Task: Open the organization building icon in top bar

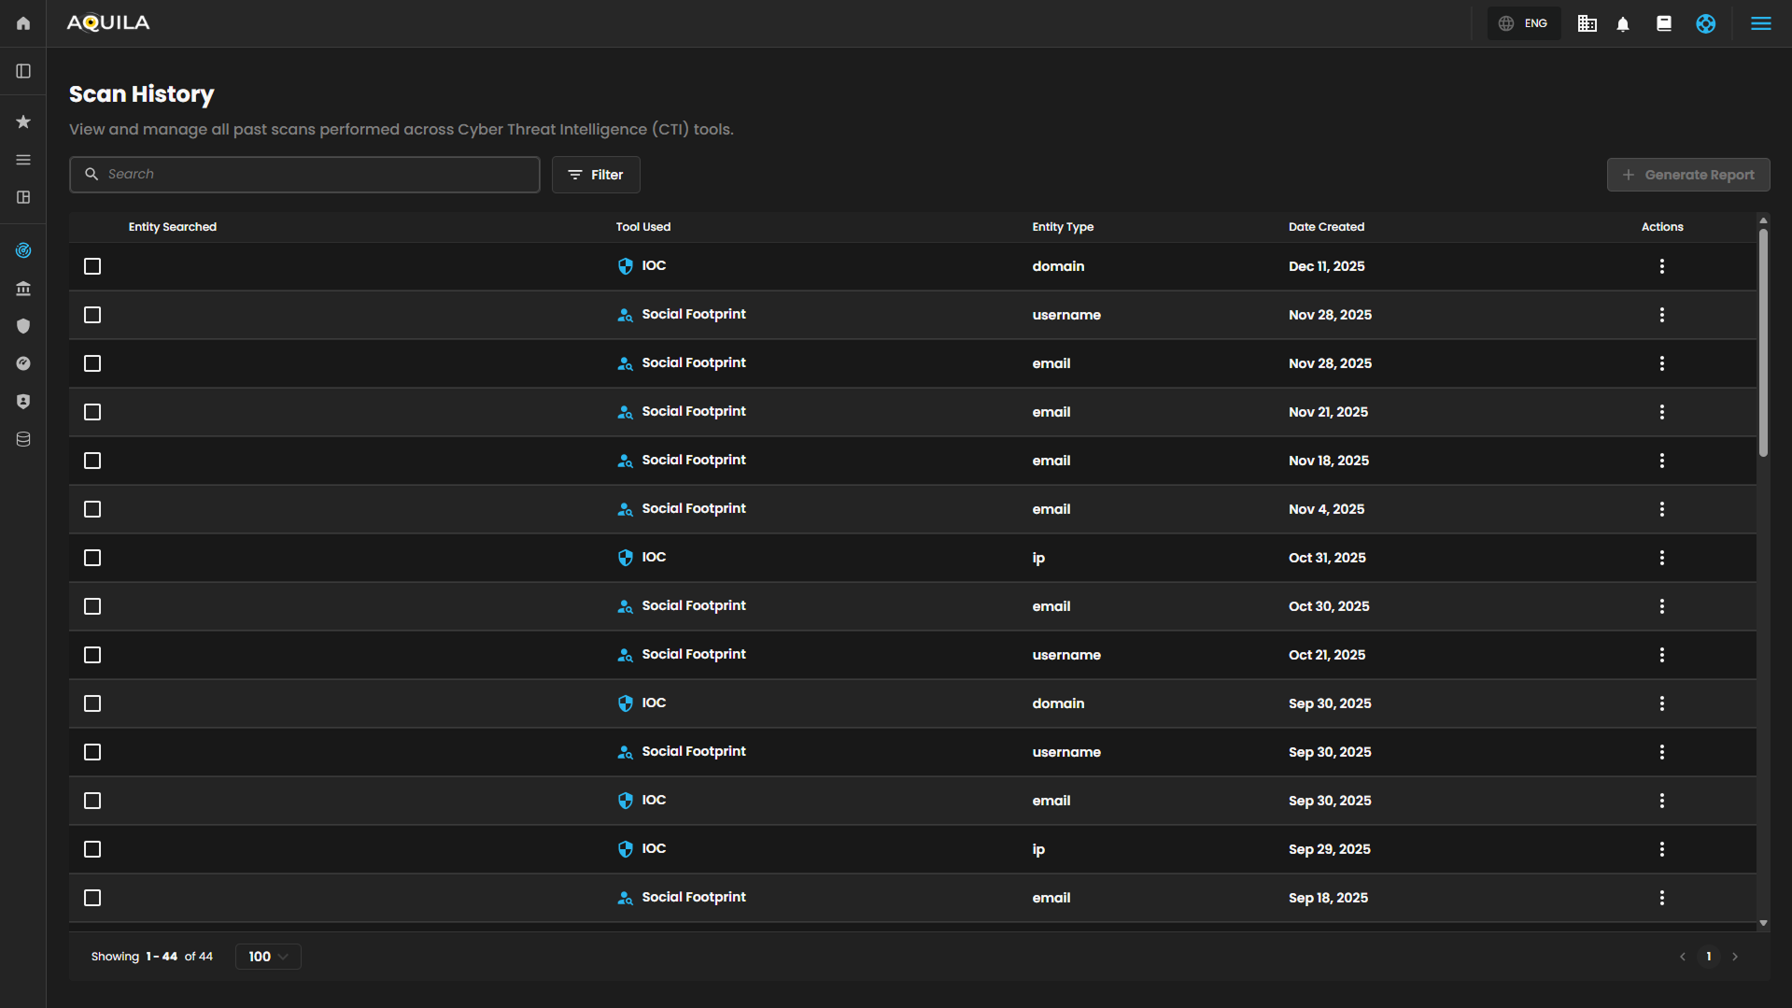Action: (x=1587, y=24)
